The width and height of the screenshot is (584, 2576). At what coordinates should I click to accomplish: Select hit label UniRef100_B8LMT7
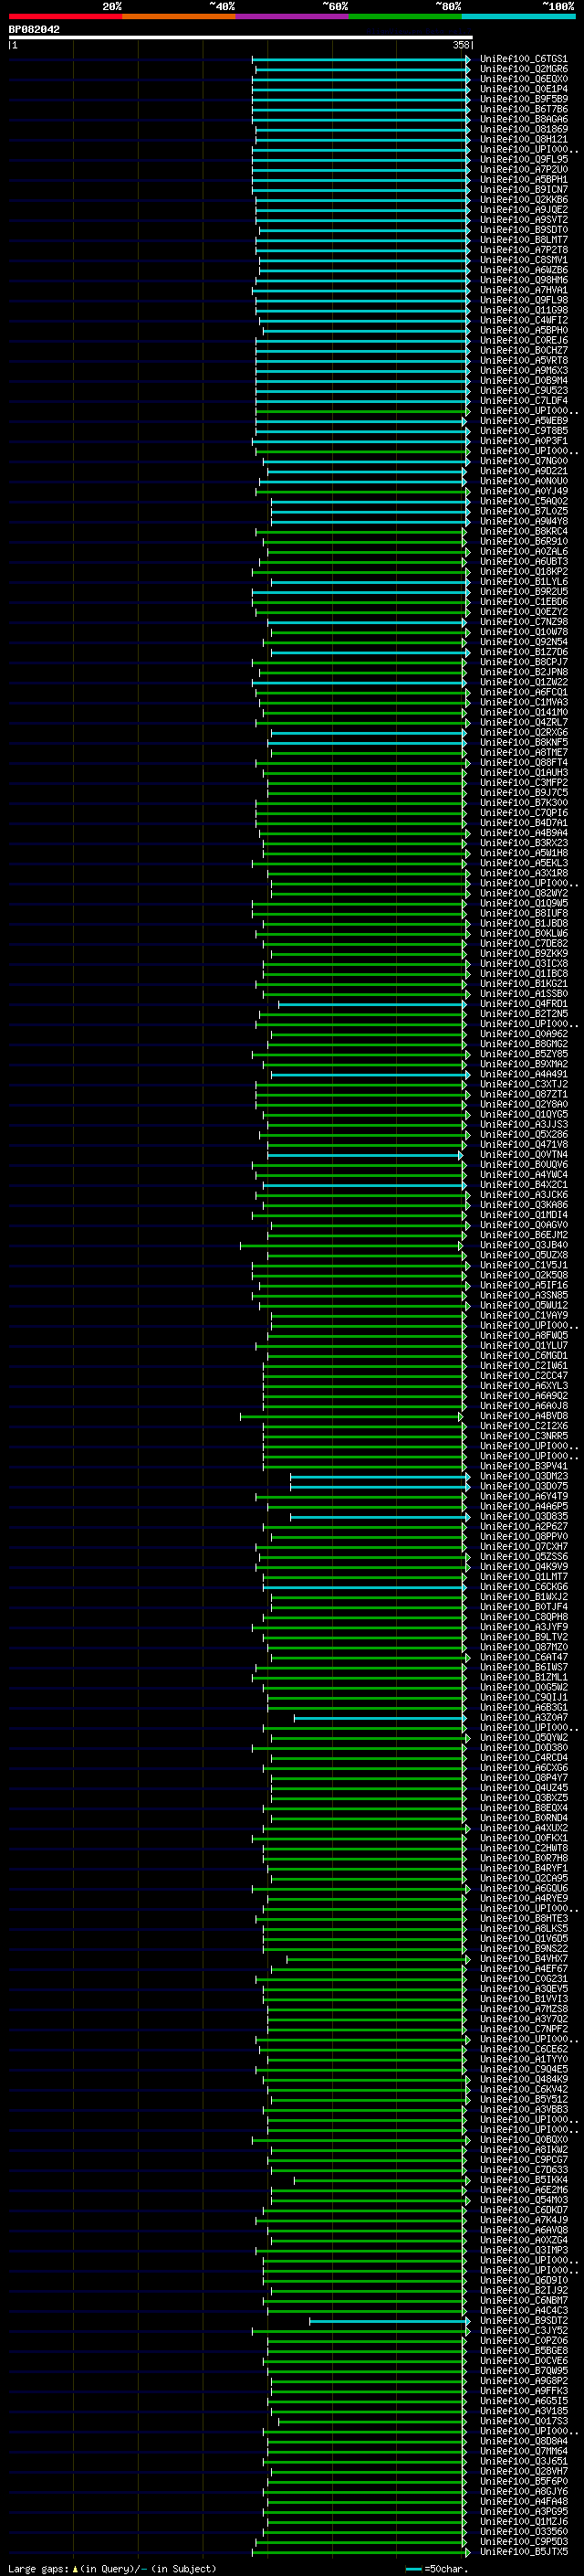[x=523, y=239]
